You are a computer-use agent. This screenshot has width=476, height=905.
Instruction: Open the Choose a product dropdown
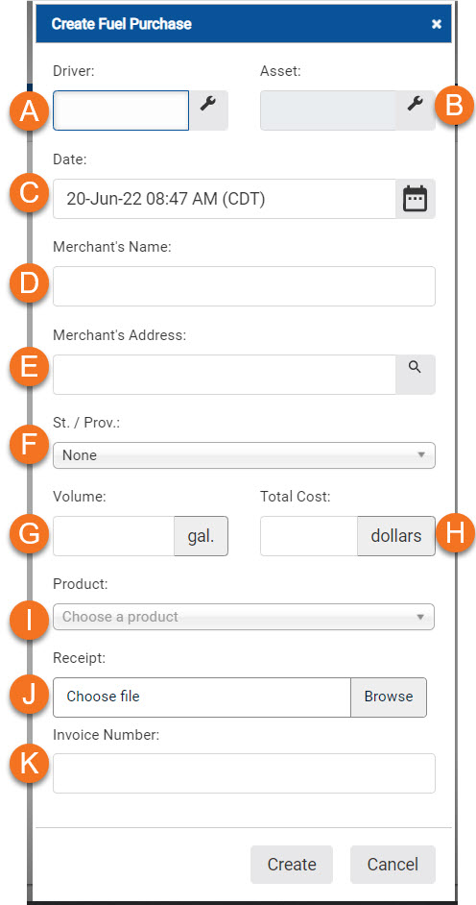point(244,617)
